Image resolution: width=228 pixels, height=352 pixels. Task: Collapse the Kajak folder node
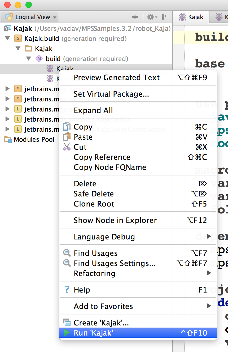pyautogui.click(x=18, y=49)
